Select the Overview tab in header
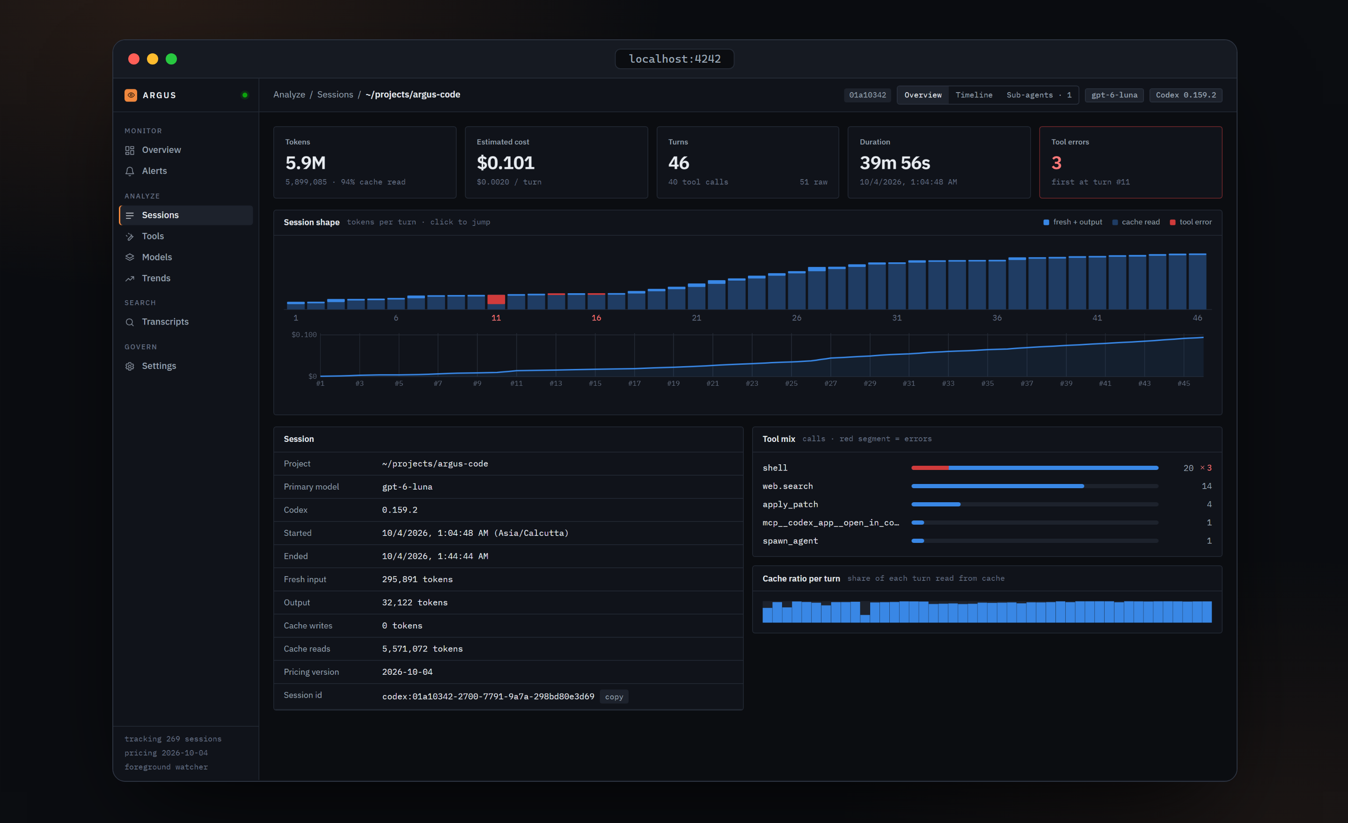Screen dimensions: 1348x823 [x=923, y=95]
